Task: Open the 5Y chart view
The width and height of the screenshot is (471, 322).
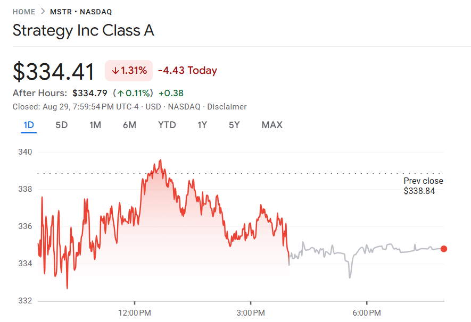Action: (x=234, y=125)
